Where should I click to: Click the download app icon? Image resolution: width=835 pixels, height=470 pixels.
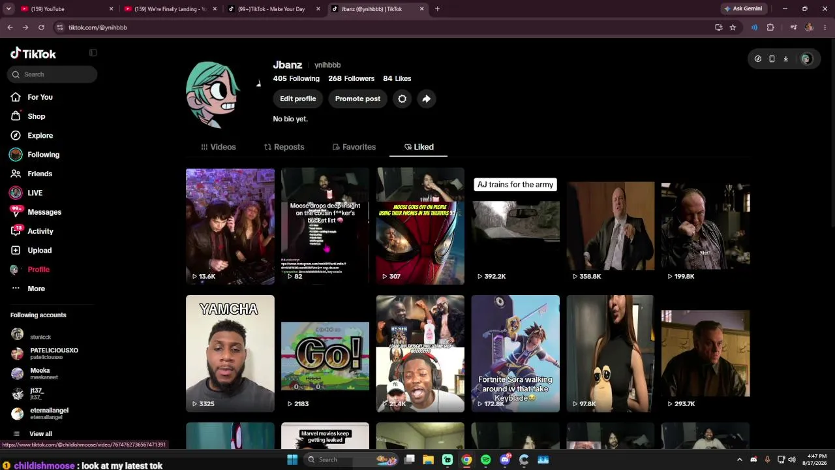(785, 59)
